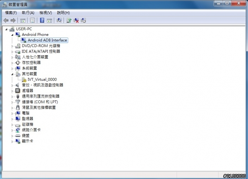Open the 檔案(F) menu
The image size is (248, 179).
click(11, 13)
